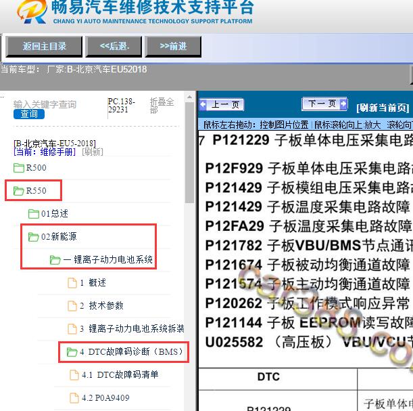Click the blue 查询 search button

click(x=29, y=114)
